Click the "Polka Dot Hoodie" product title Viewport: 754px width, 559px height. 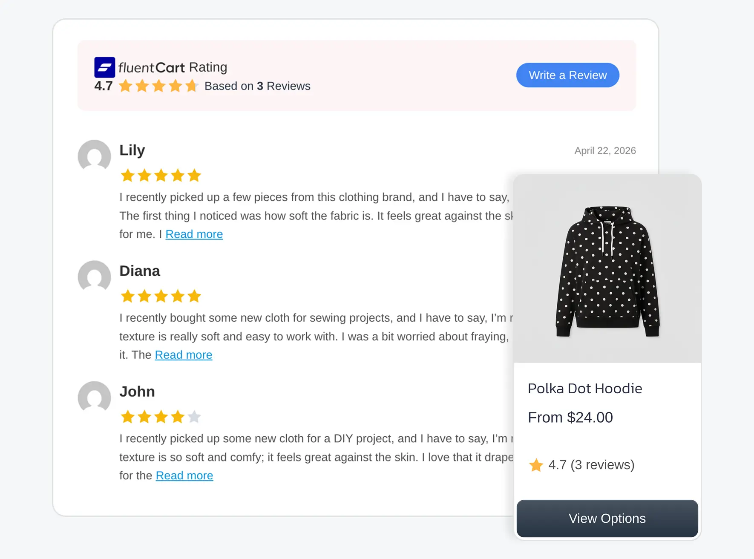tap(585, 388)
